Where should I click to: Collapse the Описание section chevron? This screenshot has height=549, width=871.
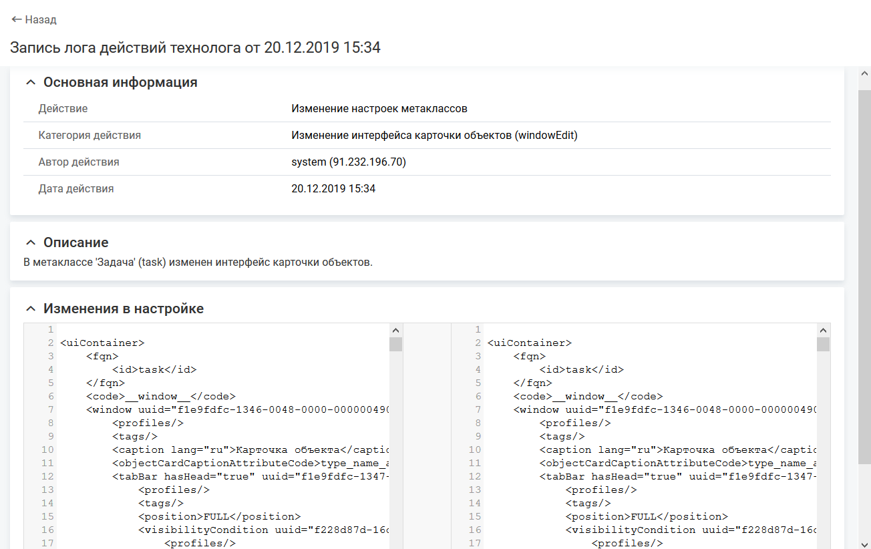tap(30, 242)
